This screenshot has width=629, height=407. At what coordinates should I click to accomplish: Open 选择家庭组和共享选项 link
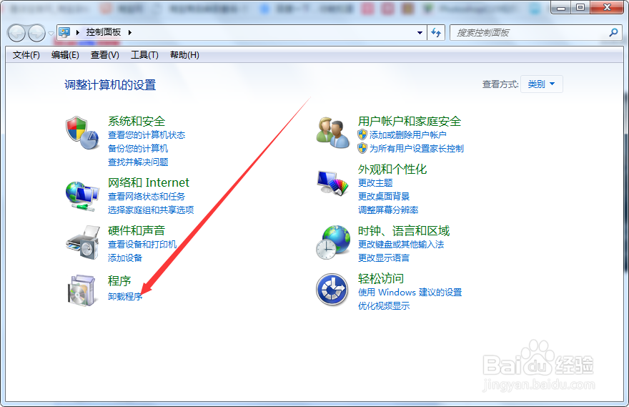151,210
